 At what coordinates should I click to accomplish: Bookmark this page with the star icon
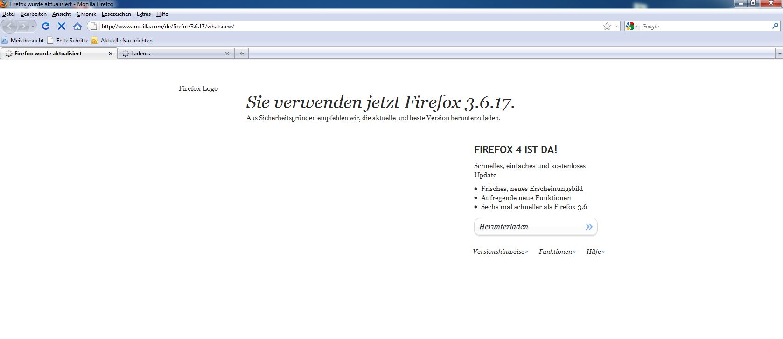[607, 26]
